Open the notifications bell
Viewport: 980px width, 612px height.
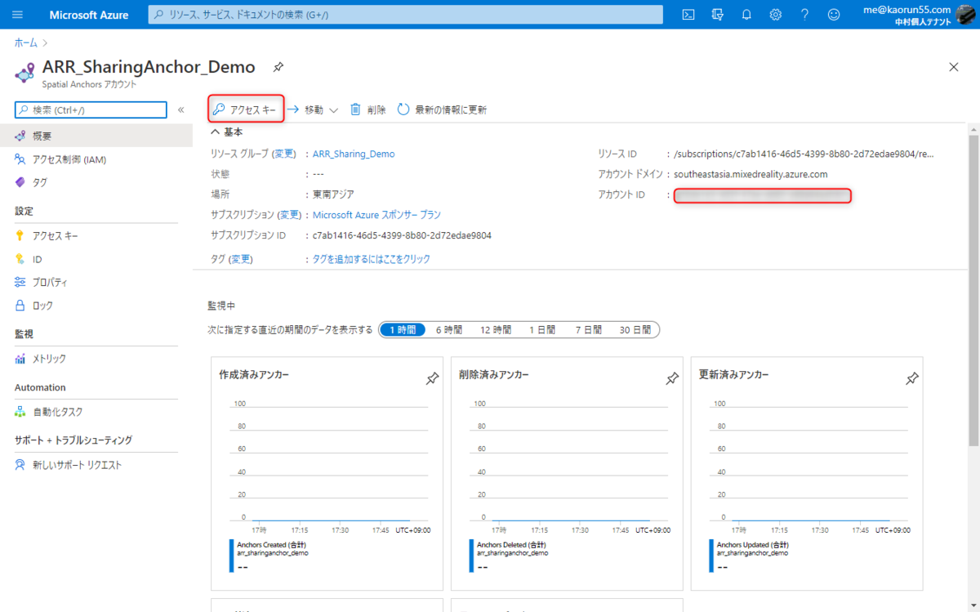(746, 15)
